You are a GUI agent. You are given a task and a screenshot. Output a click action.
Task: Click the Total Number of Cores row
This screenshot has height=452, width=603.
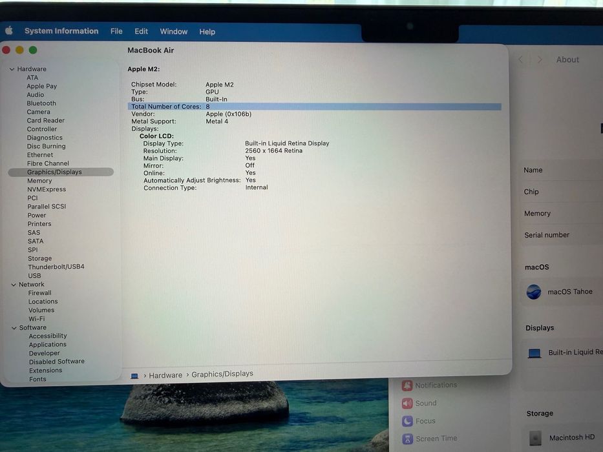click(x=314, y=107)
